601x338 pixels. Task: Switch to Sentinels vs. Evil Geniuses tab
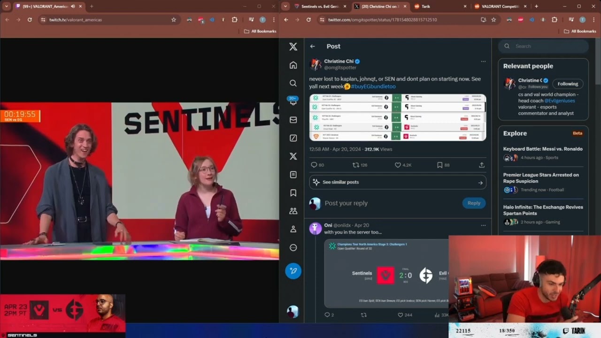pos(320,7)
